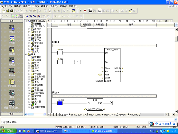Toggle the network comments icon

(x=17, y=16)
